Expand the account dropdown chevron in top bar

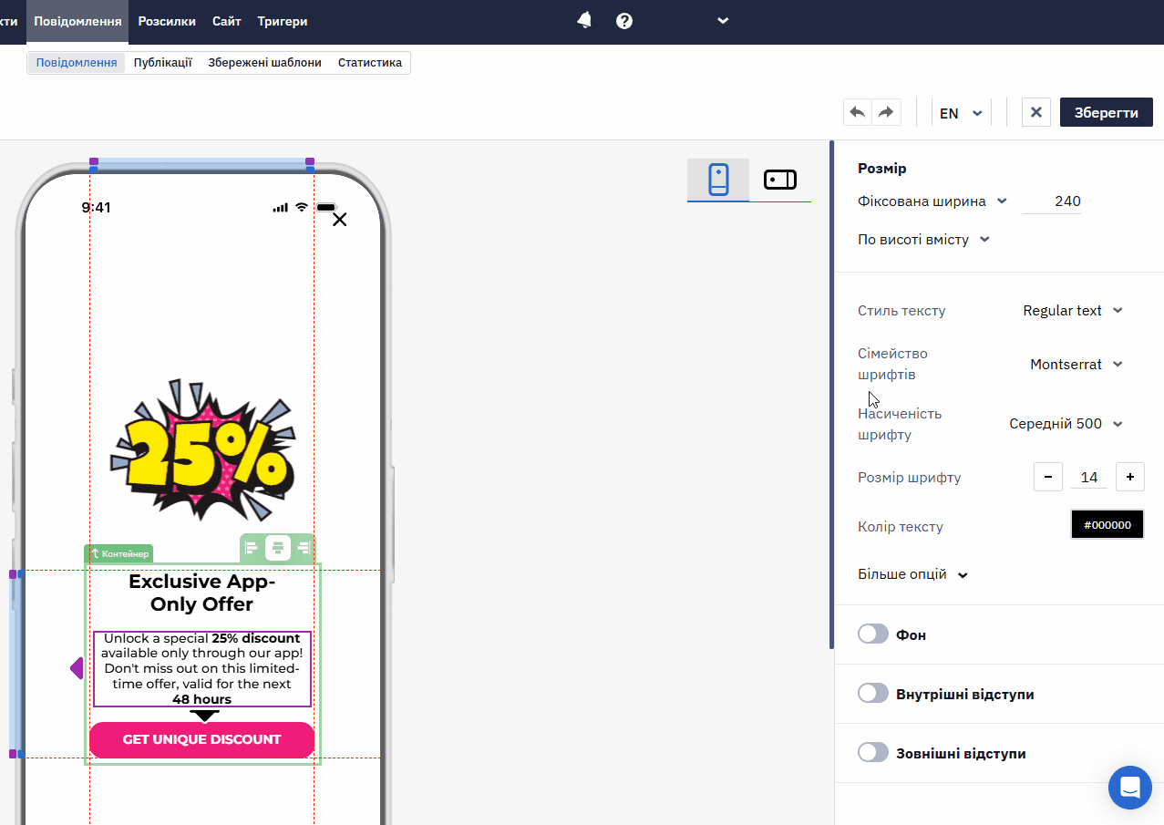point(723,20)
